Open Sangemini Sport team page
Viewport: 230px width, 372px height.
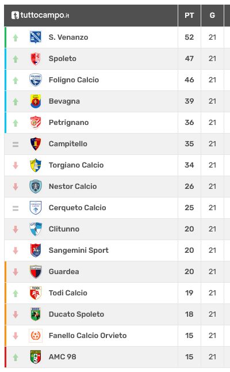[79, 250]
